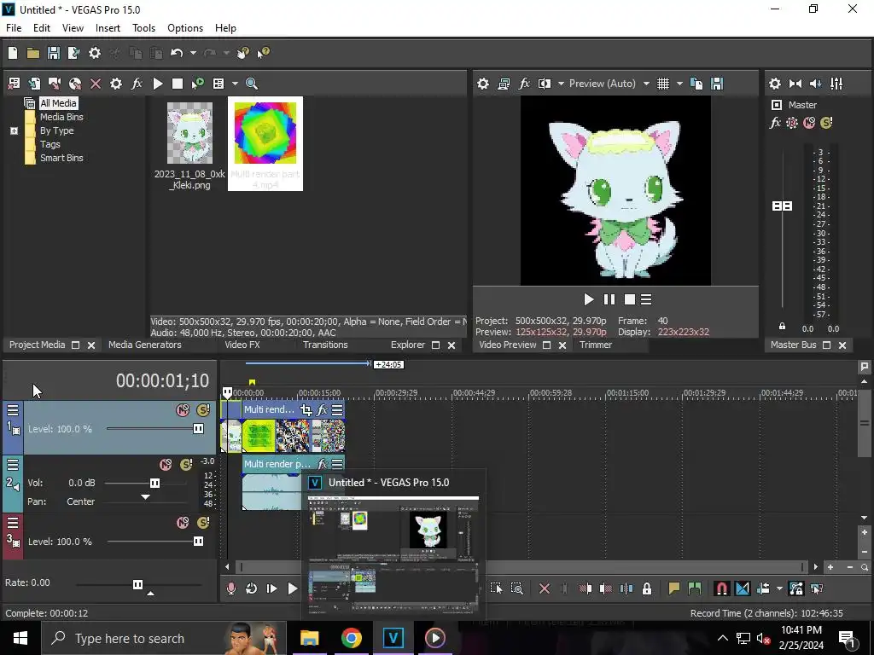
Task: Open track 2 hamburger menu
Action: [13, 465]
